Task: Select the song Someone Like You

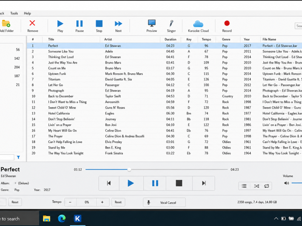Action: point(61,52)
